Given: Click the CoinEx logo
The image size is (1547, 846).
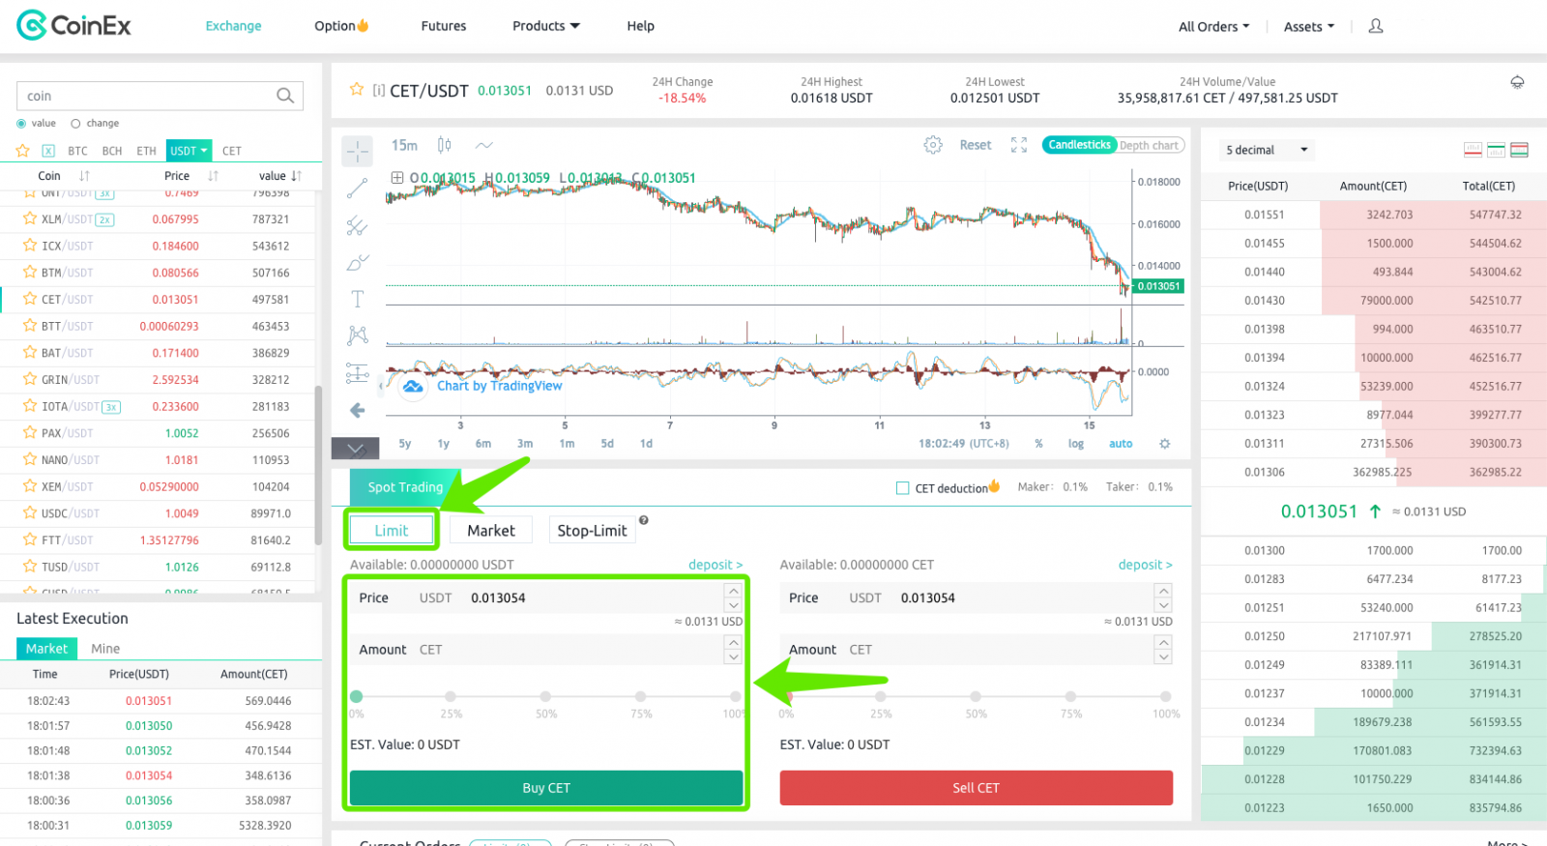Looking at the screenshot, I should pos(73,25).
